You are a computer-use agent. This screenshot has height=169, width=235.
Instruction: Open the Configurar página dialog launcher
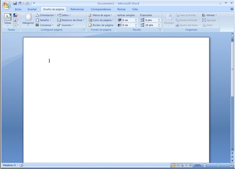click(84, 29)
